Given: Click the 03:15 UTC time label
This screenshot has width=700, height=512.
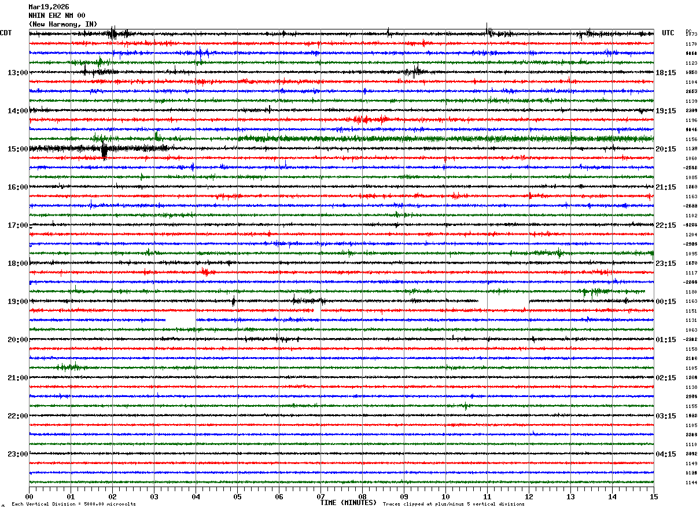Looking at the screenshot, I should (x=666, y=416).
